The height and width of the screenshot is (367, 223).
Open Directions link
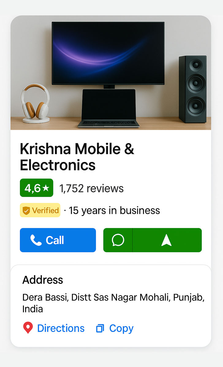[61, 328]
